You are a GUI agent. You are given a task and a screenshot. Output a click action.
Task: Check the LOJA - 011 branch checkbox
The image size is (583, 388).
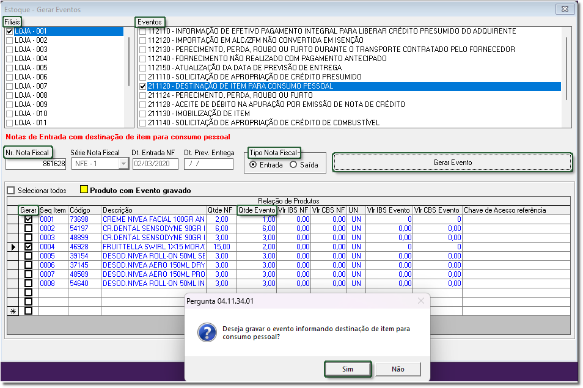click(10, 123)
